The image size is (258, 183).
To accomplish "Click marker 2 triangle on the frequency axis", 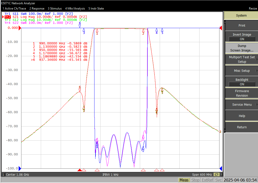I will 143,170.
